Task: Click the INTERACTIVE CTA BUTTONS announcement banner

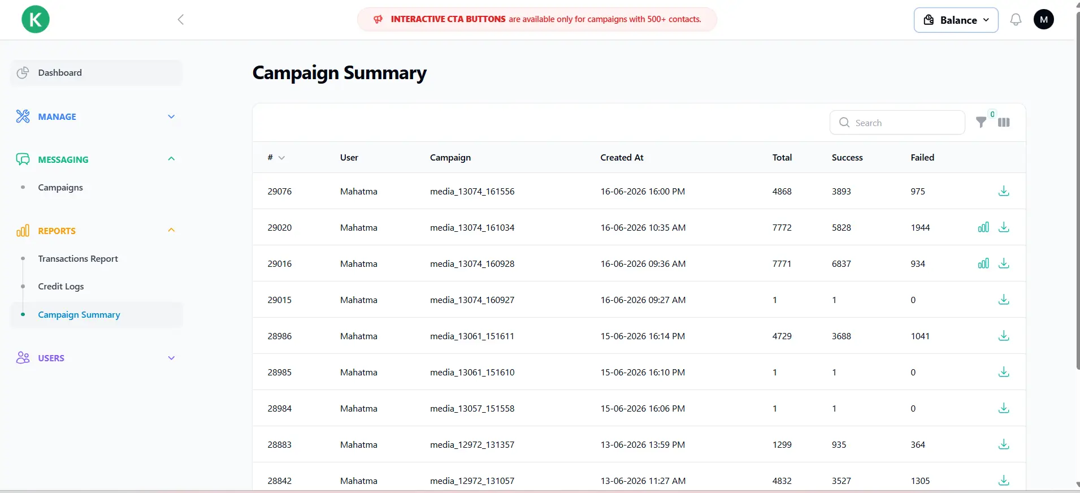Action: [537, 19]
